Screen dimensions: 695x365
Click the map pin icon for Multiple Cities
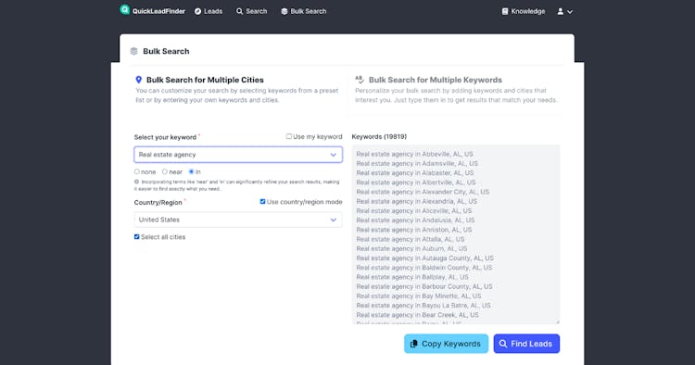(x=138, y=80)
